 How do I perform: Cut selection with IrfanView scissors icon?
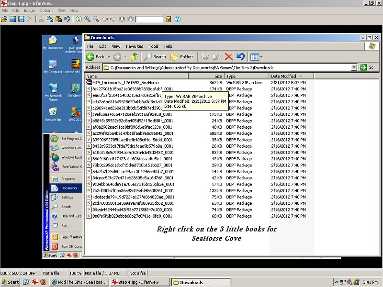pos(41,19)
